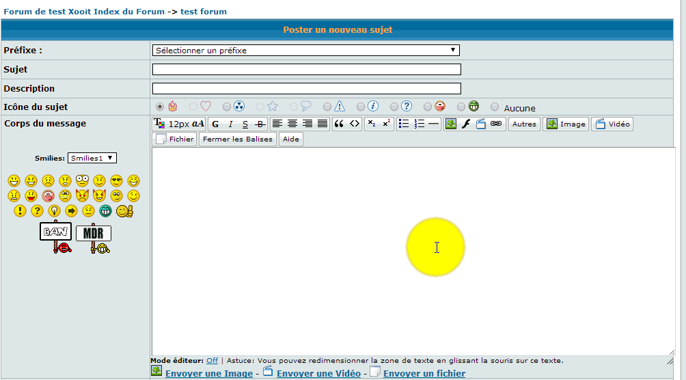Click the clapperboard video icon beside the link icon
The width and height of the screenshot is (686, 380).
(x=481, y=124)
